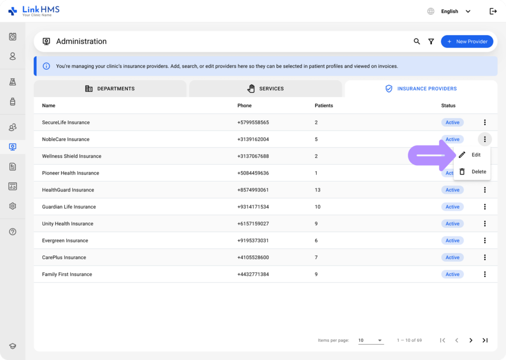Open the filter funnel icon
This screenshot has height=360, width=506.
[431, 42]
